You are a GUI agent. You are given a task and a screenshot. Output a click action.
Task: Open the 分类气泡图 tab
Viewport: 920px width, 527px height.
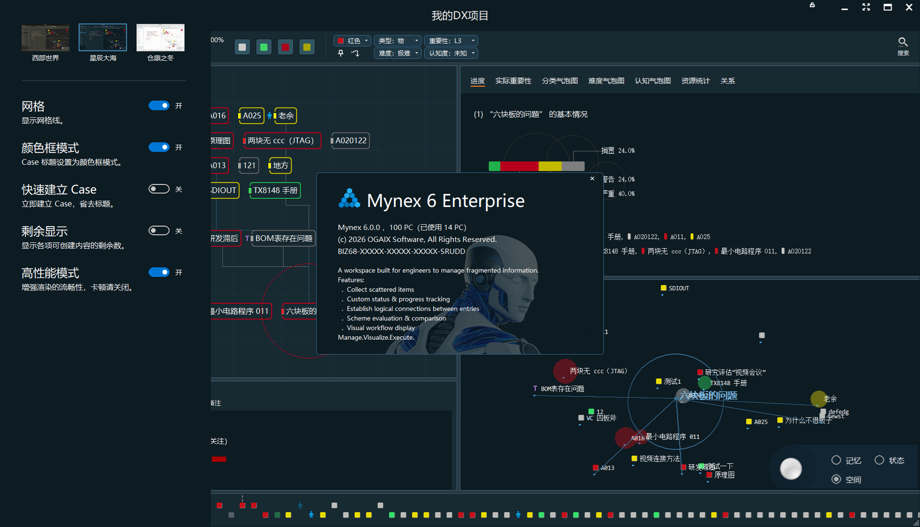coord(560,81)
